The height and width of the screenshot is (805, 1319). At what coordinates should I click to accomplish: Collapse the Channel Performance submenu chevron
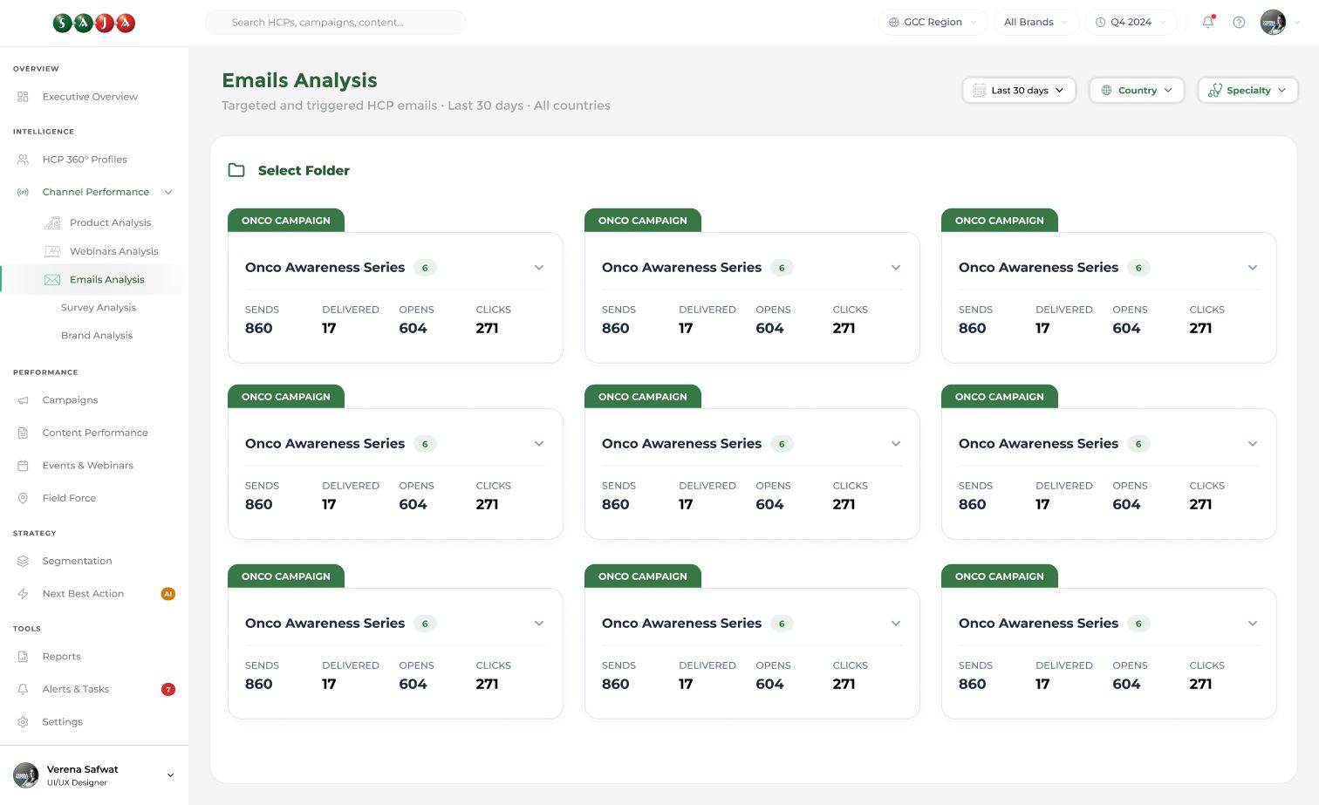click(168, 192)
